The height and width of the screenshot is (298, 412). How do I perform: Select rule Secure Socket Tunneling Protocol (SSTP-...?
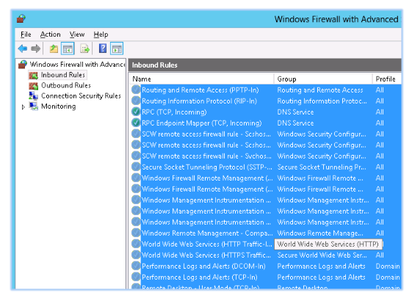click(x=207, y=167)
